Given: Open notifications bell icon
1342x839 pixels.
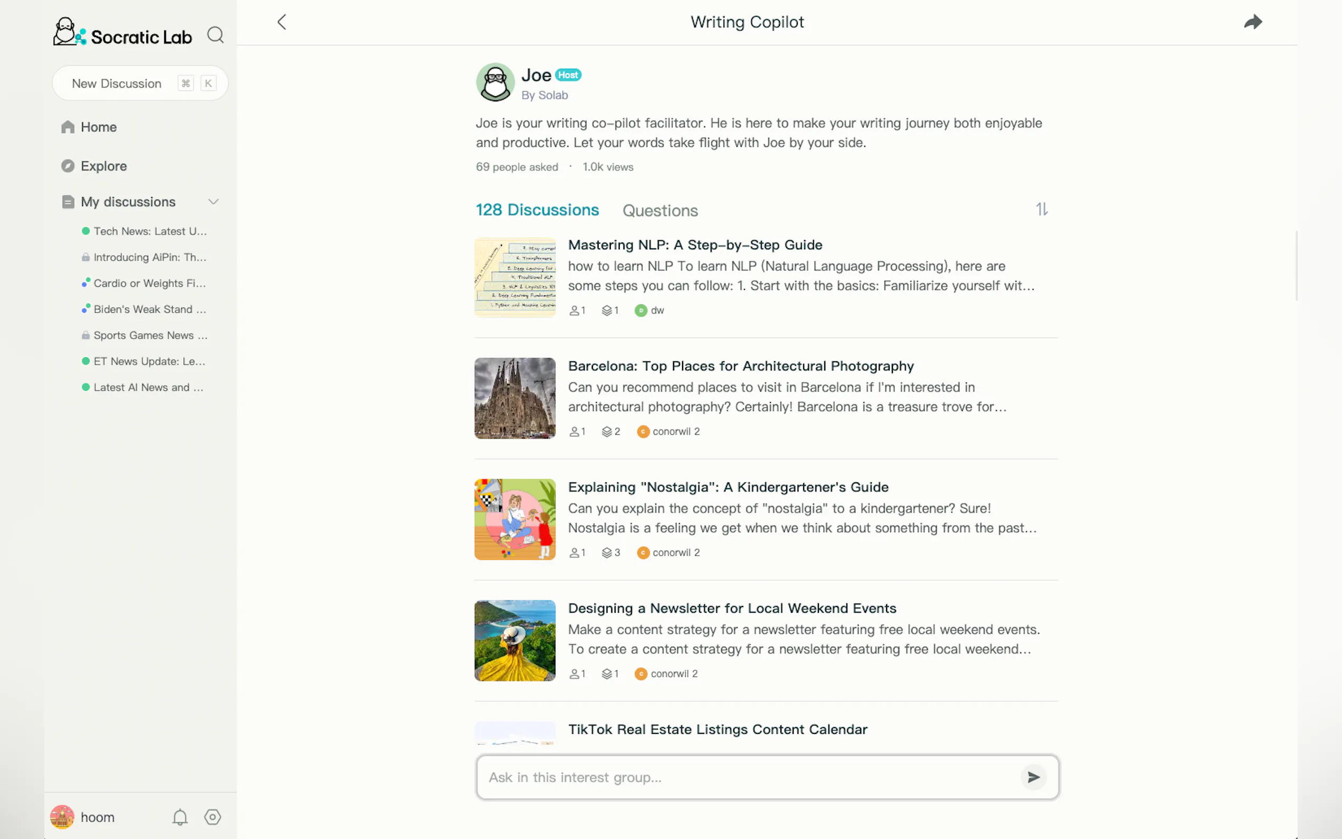Looking at the screenshot, I should (x=180, y=817).
